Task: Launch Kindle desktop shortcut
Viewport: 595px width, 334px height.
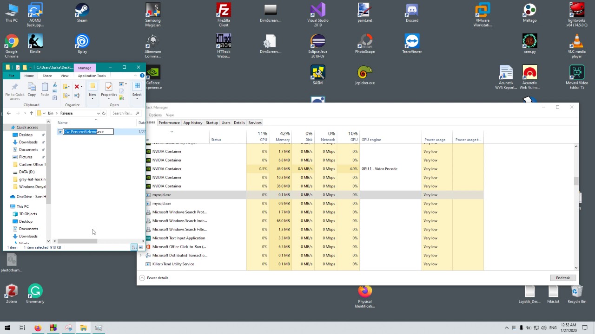Action: click(35, 44)
